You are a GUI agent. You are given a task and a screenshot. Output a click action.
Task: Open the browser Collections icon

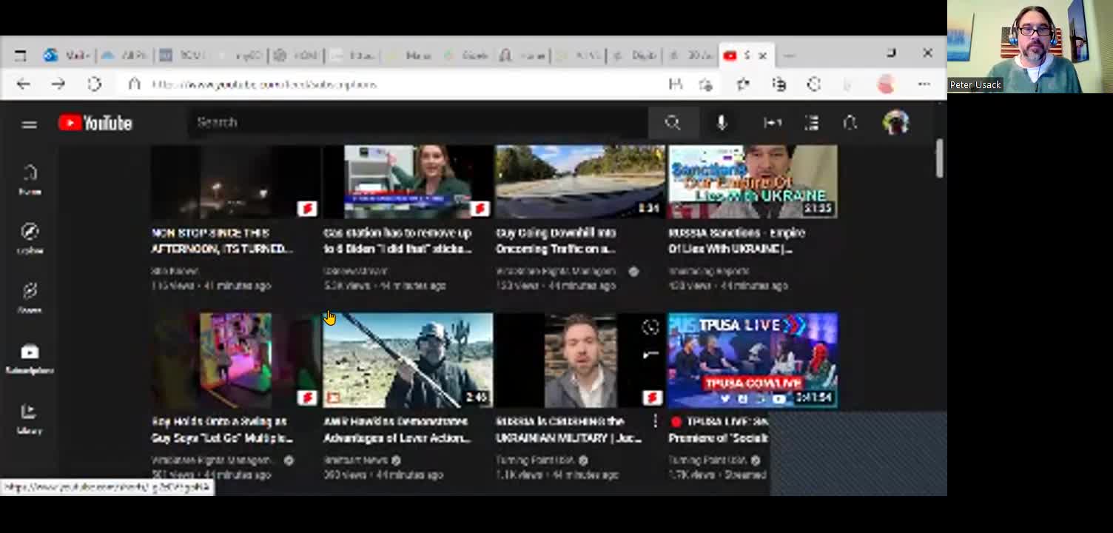click(779, 84)
